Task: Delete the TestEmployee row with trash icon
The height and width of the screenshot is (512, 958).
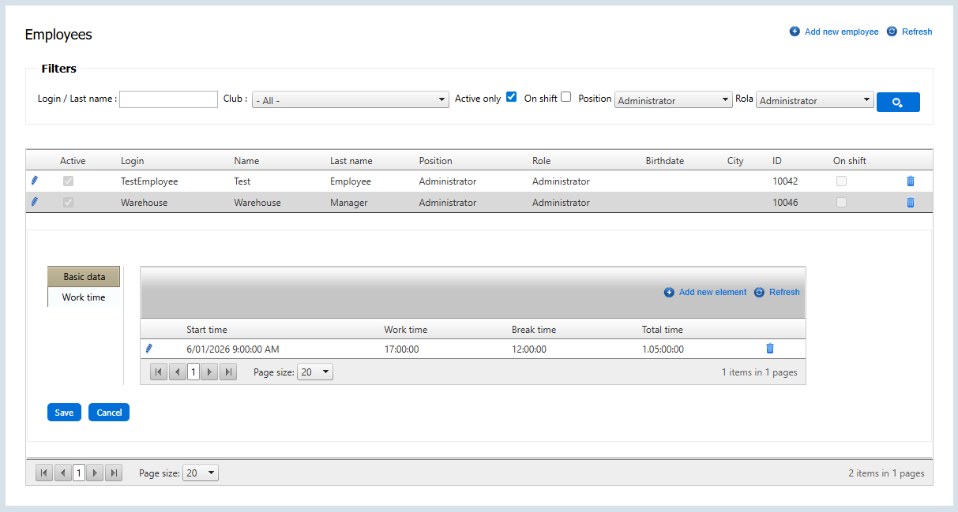Action: tap(910, 181)
